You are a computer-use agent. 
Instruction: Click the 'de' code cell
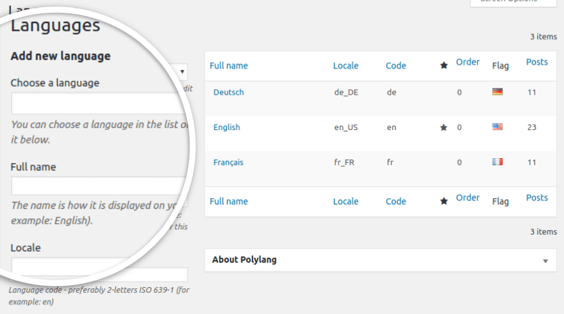click(392, 92)
